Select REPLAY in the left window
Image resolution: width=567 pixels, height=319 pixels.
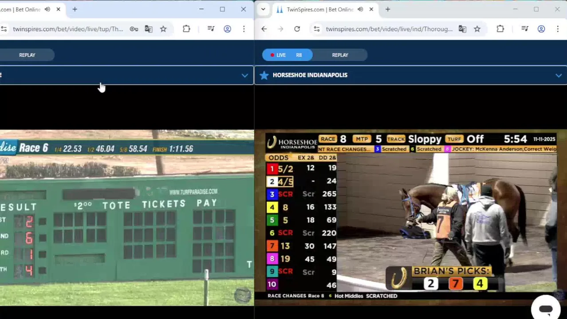coord(27,55)
